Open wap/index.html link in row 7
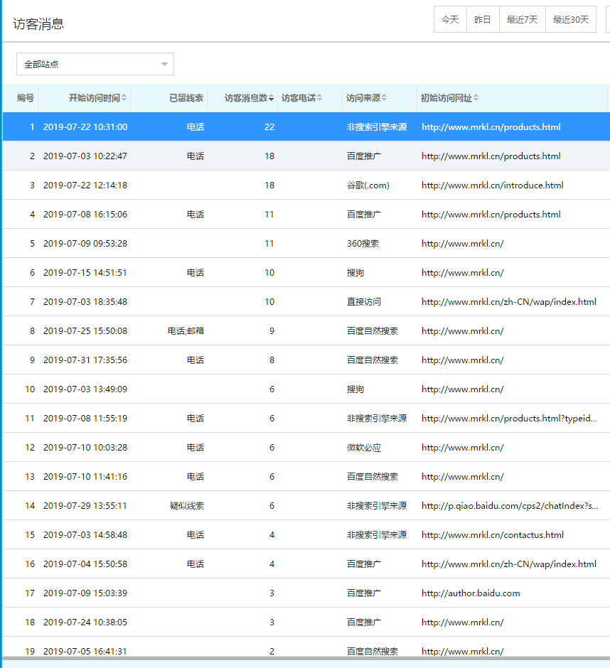 click(509, 301)
